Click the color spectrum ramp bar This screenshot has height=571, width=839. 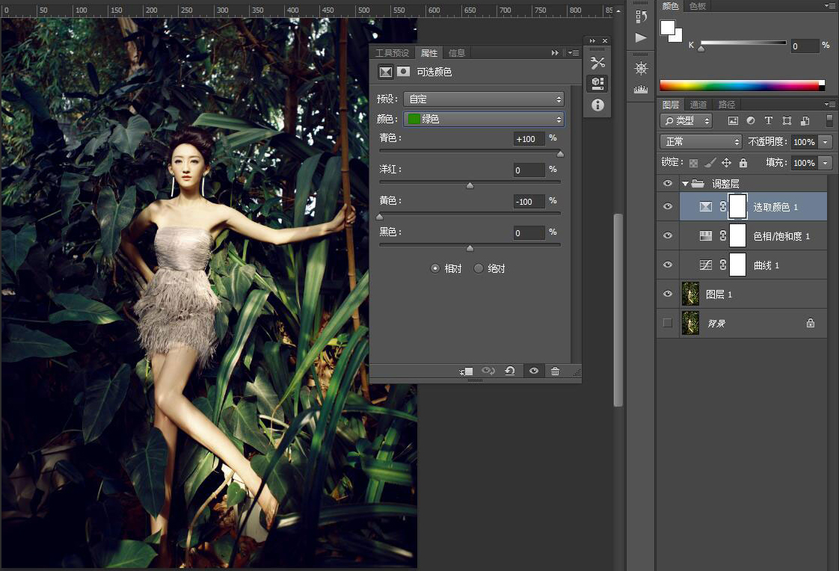(x=740, y=86)
